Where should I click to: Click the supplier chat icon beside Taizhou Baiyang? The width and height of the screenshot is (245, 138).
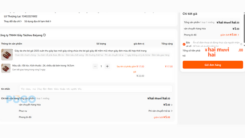click(x=45, y=35)
